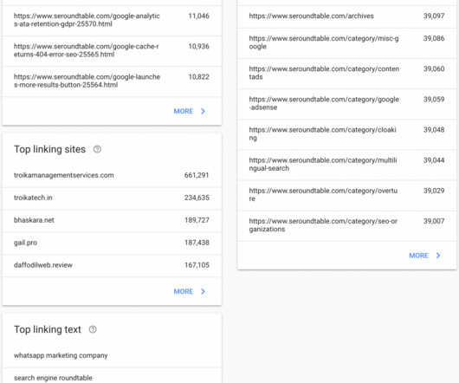
Task: Open the category/misc-google URL row
Action: [347, 43]
